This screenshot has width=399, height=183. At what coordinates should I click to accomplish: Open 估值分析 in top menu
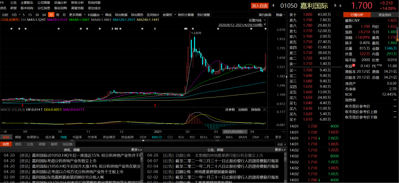tap(61, 2)
